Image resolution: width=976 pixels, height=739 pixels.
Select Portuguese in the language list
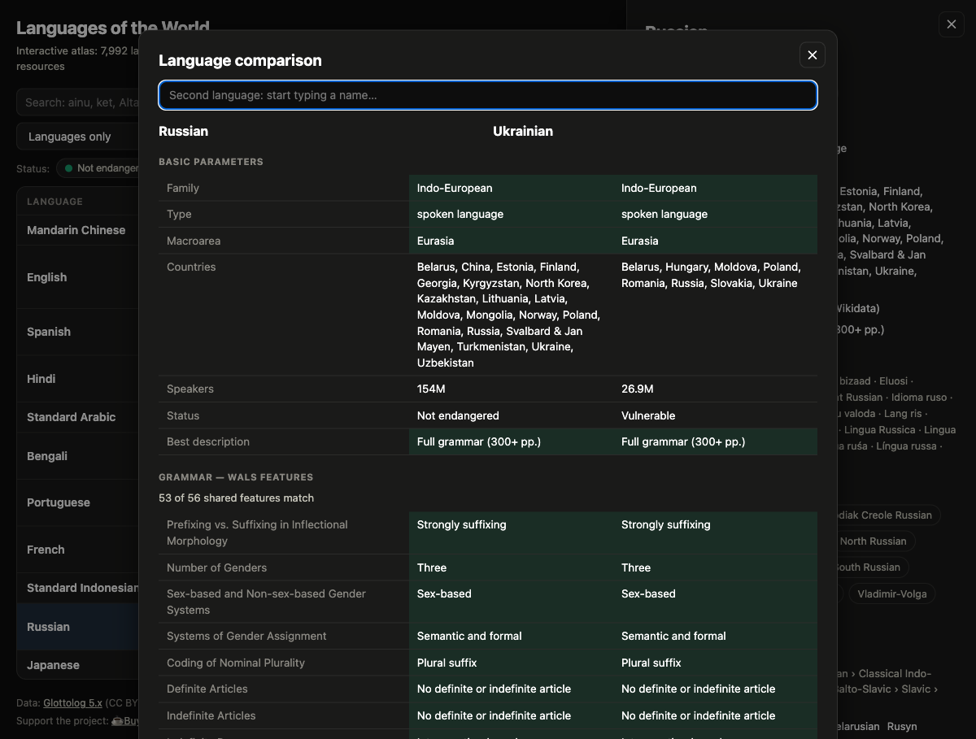tap(78, 502)
